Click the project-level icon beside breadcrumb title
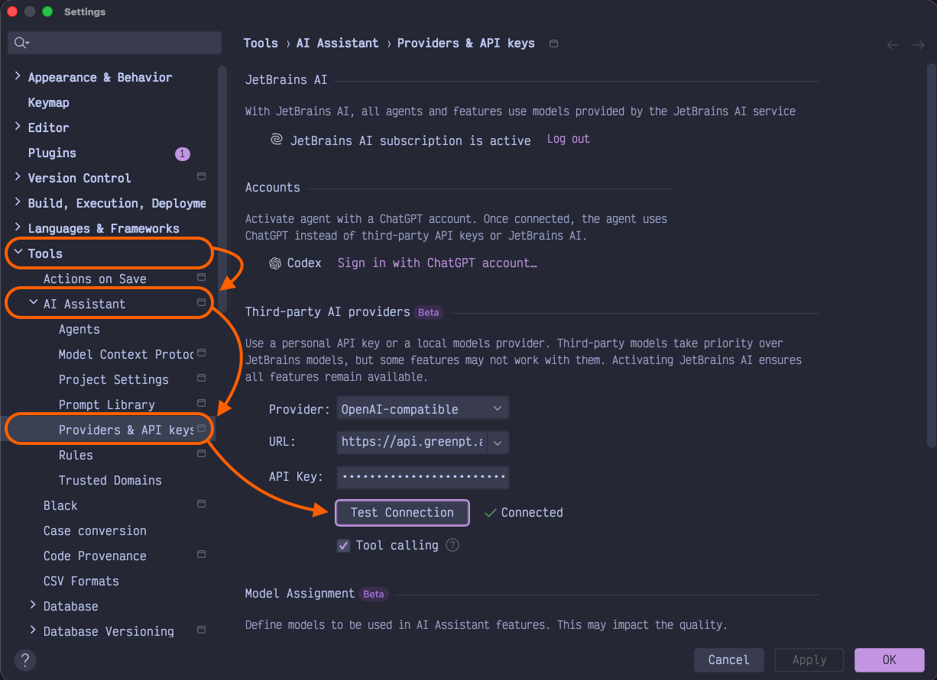Screen dimensions: 937x680 554,44
